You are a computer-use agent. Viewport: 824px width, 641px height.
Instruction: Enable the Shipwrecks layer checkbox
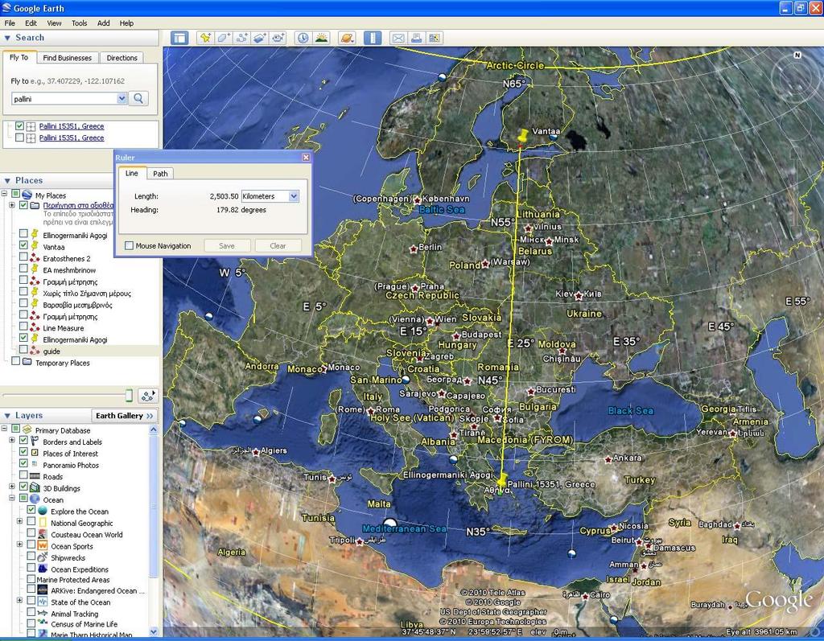(x=31, y=556)
